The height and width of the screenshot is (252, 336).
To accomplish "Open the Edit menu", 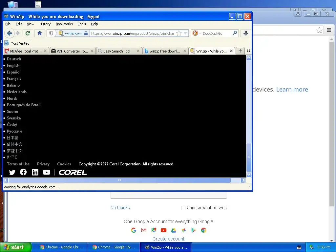I will pos(19,24).
